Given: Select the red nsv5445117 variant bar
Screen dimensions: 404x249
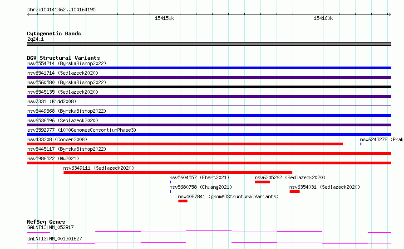Looking at the screenshot, I should click(x=209, y=153).
